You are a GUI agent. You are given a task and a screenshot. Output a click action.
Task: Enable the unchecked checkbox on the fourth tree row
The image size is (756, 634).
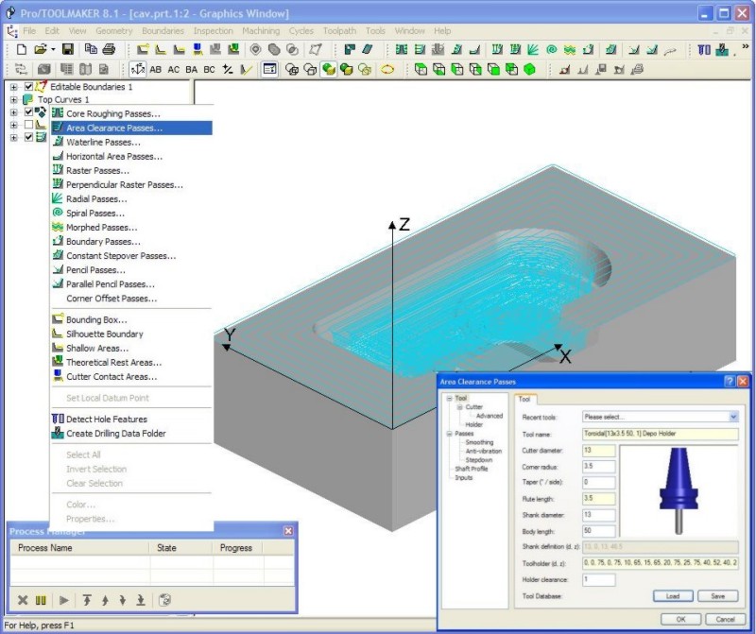[x=28, y=125]
